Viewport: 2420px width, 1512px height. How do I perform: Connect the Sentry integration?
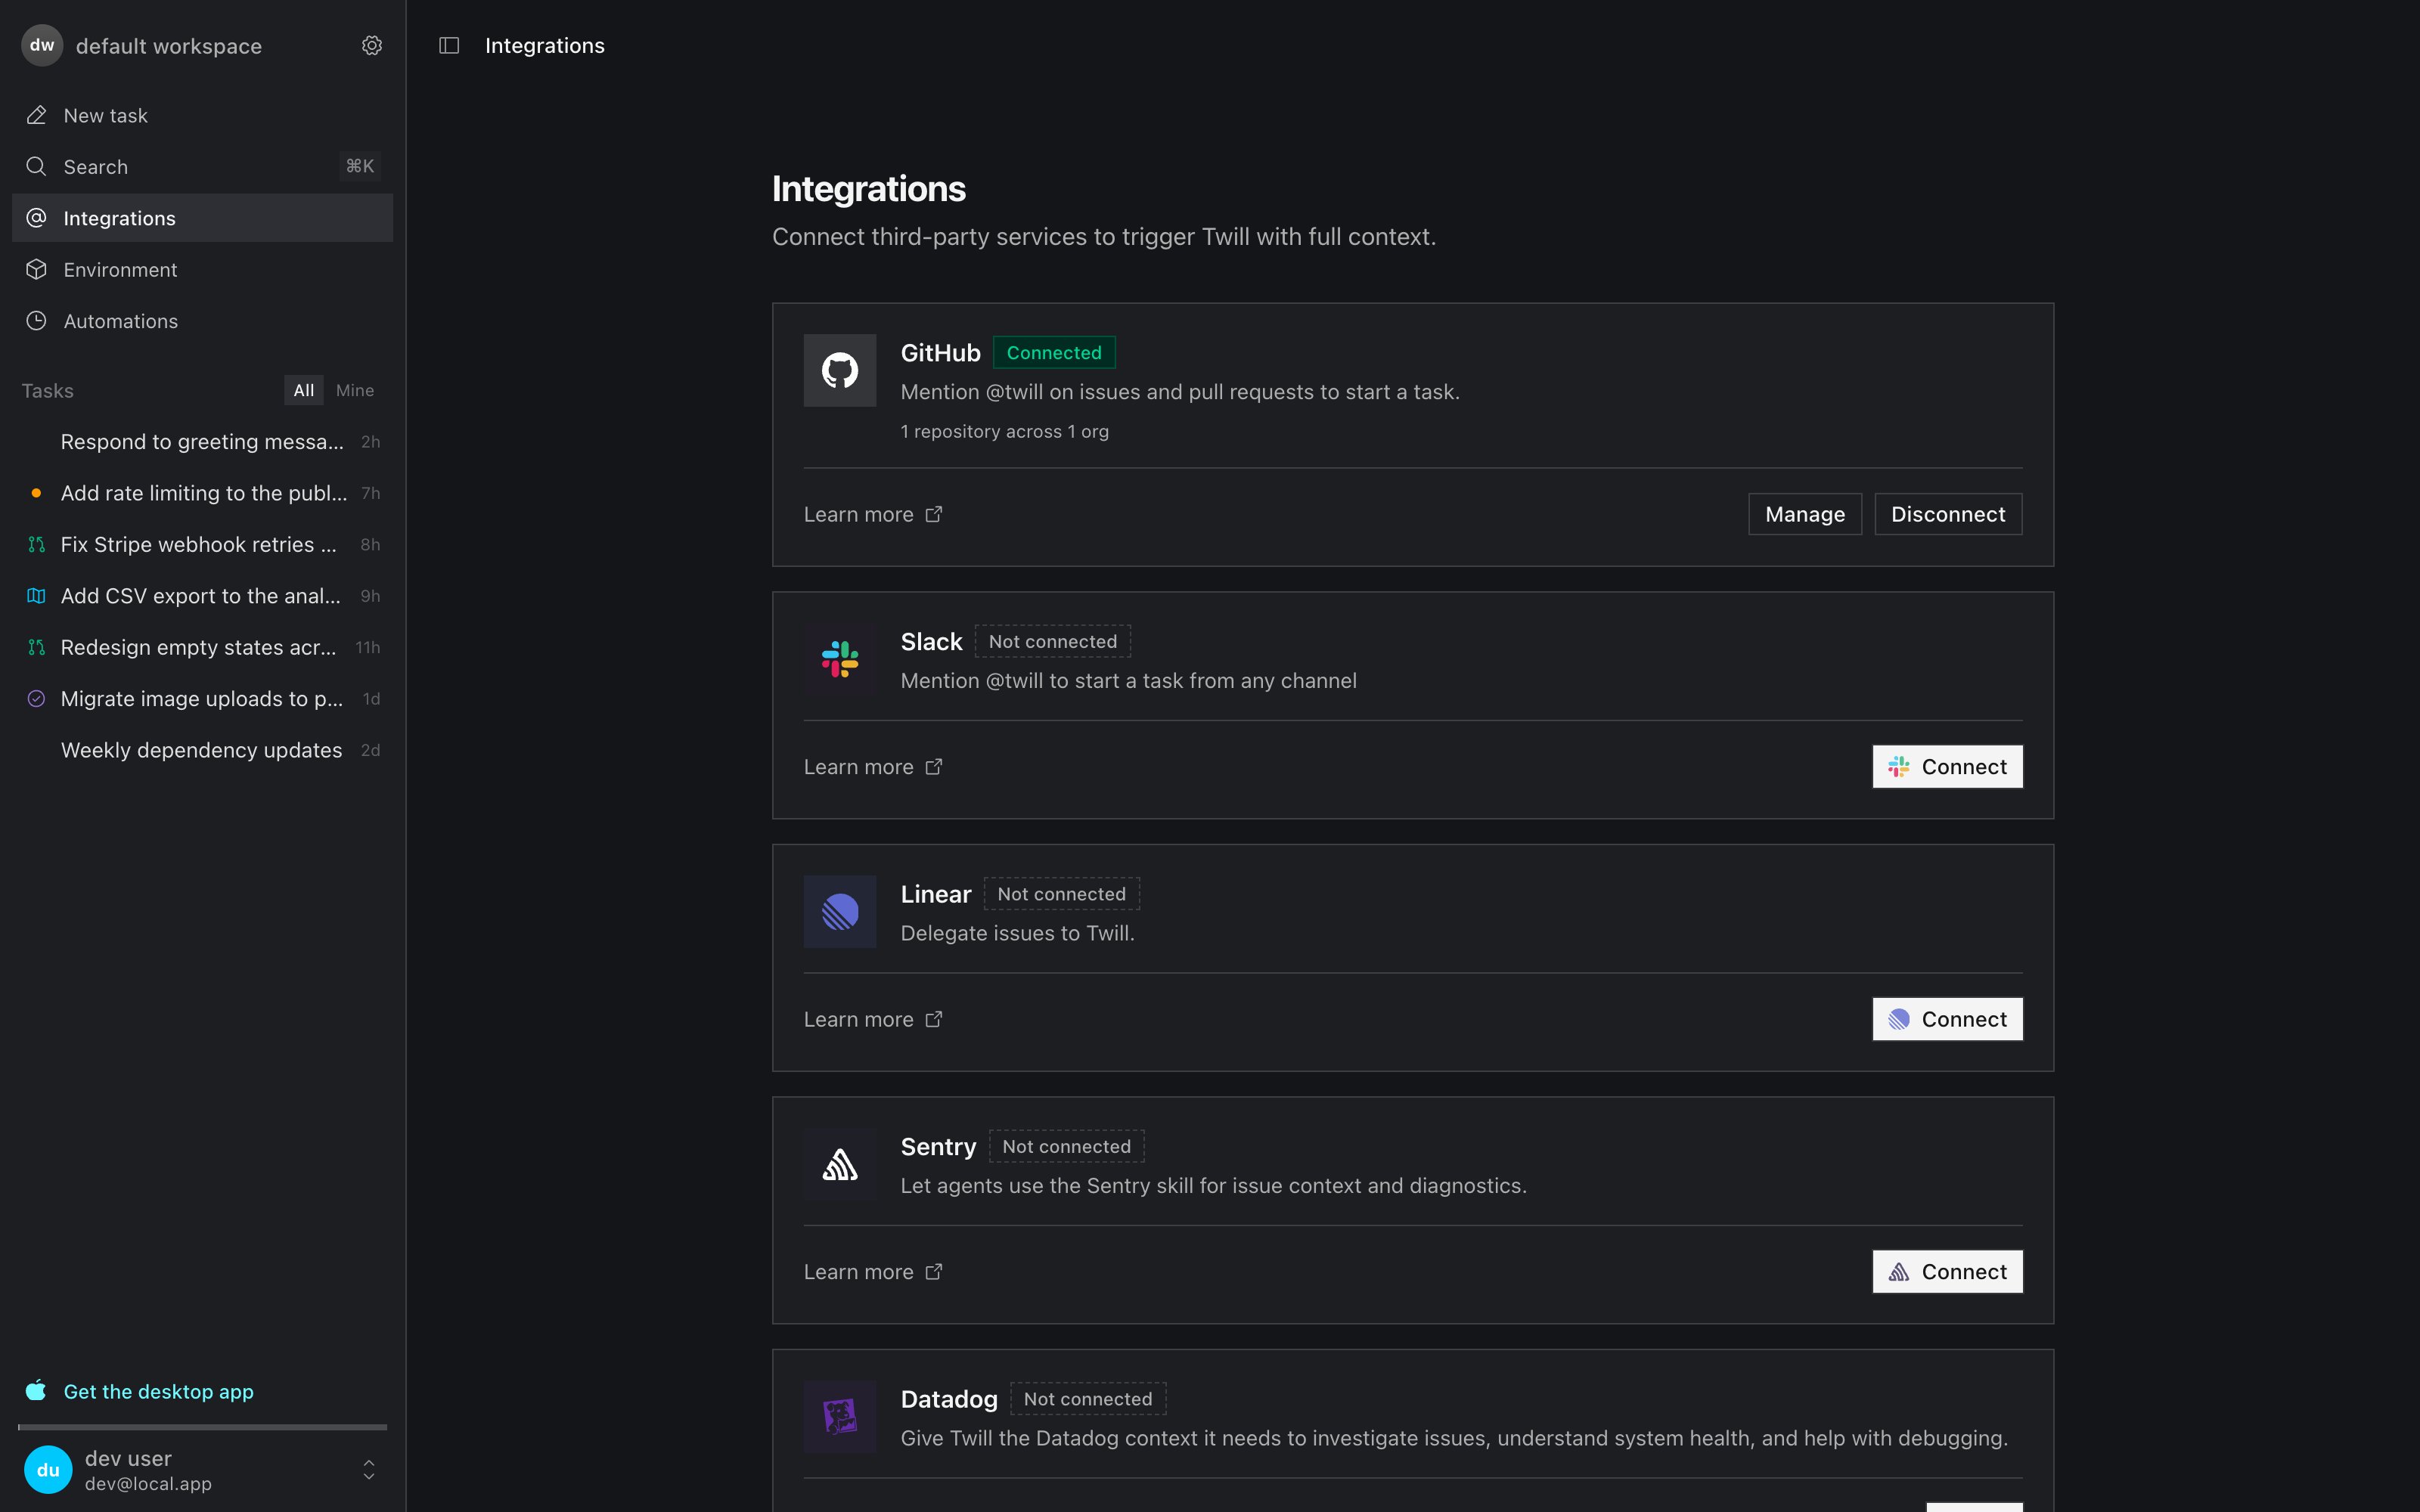[x=1947, y=1272]
